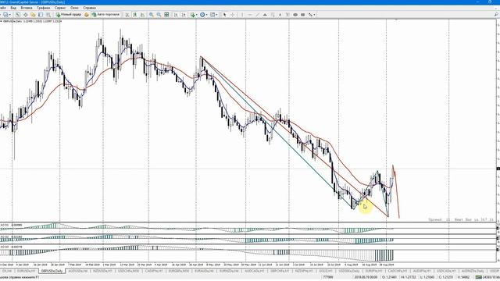
Task: Switch to the CADJPYx,H1 chart tab
Action: pos(155,271)
